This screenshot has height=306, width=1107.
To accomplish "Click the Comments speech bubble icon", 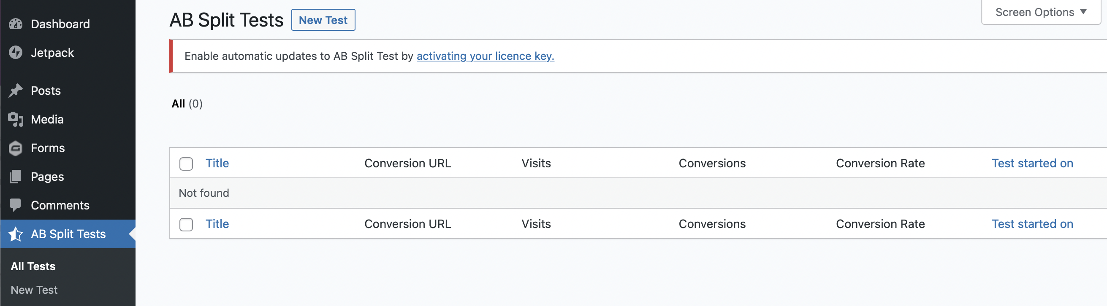I will pyautogui.click(x=16, y=205).
